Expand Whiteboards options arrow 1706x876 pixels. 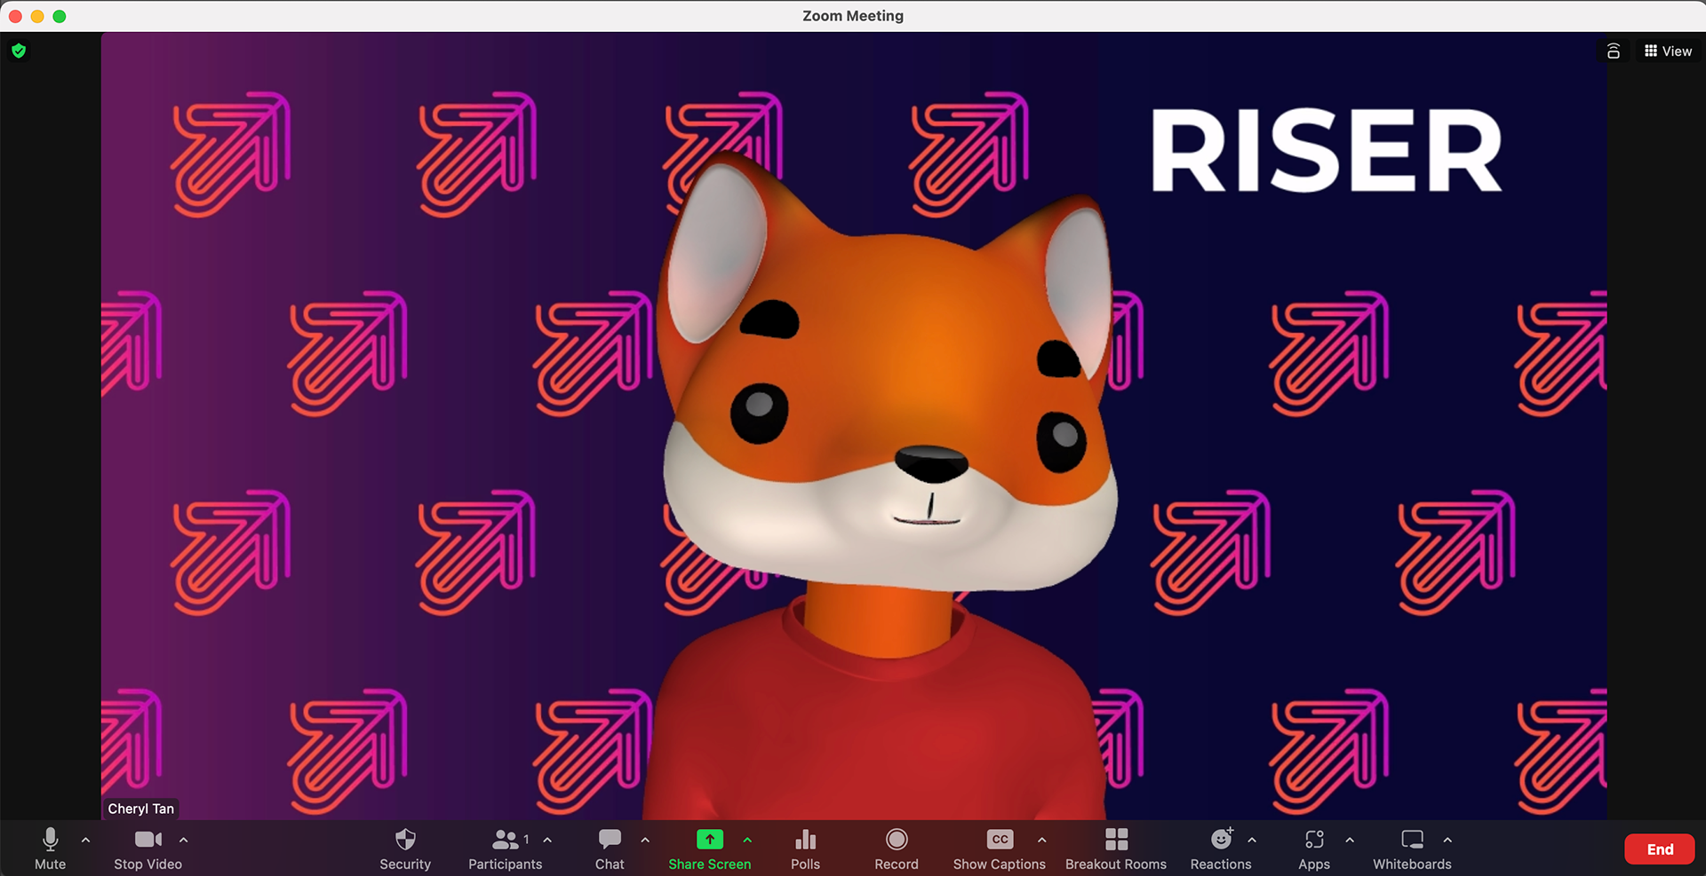[1447, 840]
